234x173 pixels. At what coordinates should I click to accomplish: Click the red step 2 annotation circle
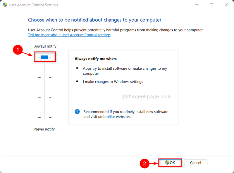pyautogui.click(x=144, y=163)
